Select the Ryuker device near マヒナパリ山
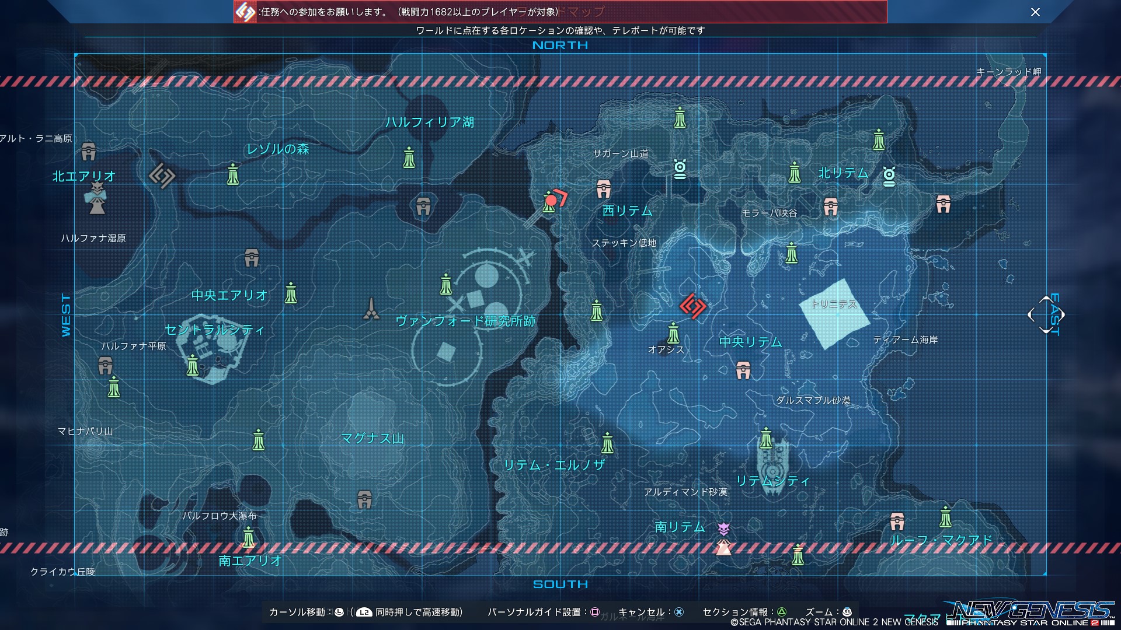 pos(259,440)
